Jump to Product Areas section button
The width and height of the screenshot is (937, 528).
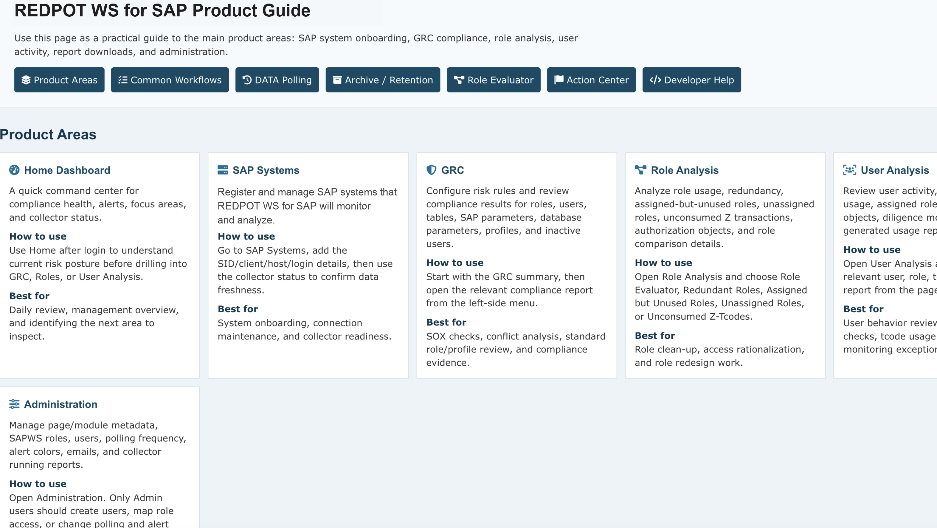(59, 80)
